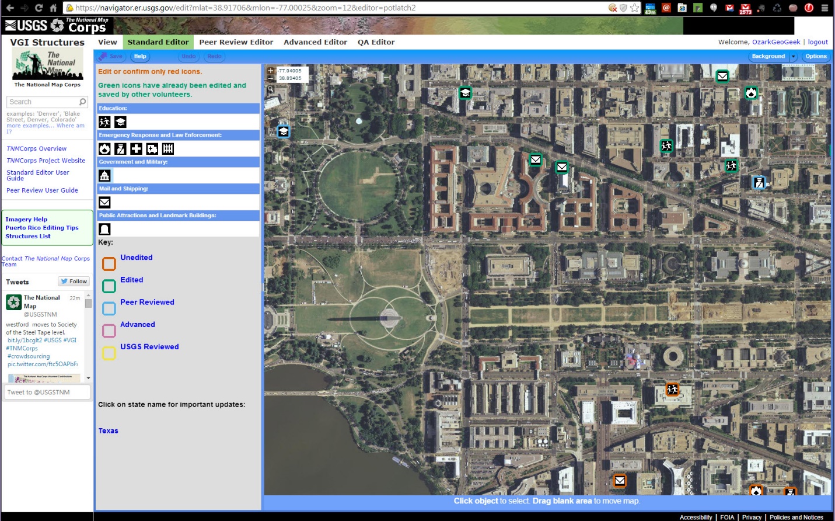Open the Options menu
The image size is (835, 521).
pyautogui.click(x=816, y=57)
